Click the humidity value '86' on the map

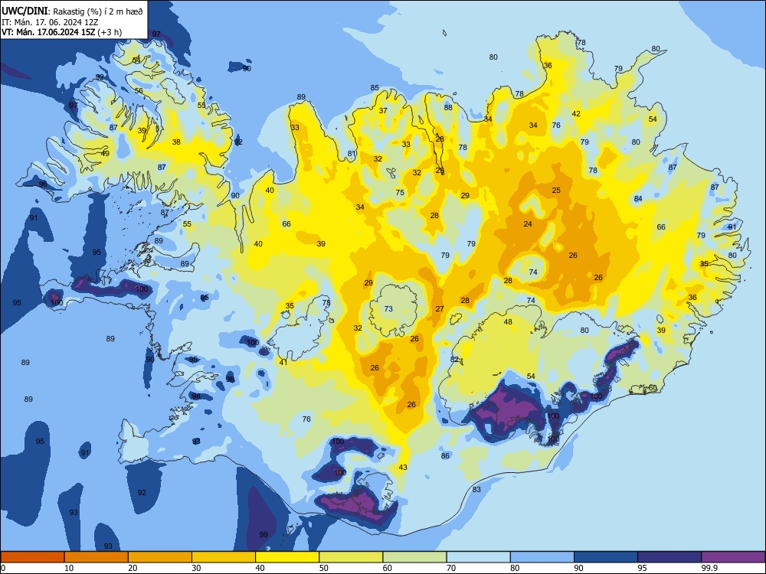[x=445, y=456]
